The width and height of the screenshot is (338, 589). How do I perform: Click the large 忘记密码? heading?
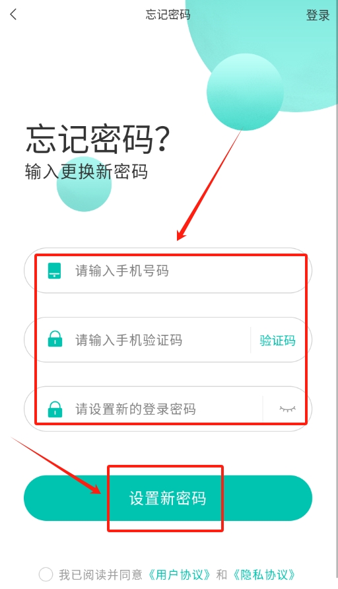coord(98,139)
